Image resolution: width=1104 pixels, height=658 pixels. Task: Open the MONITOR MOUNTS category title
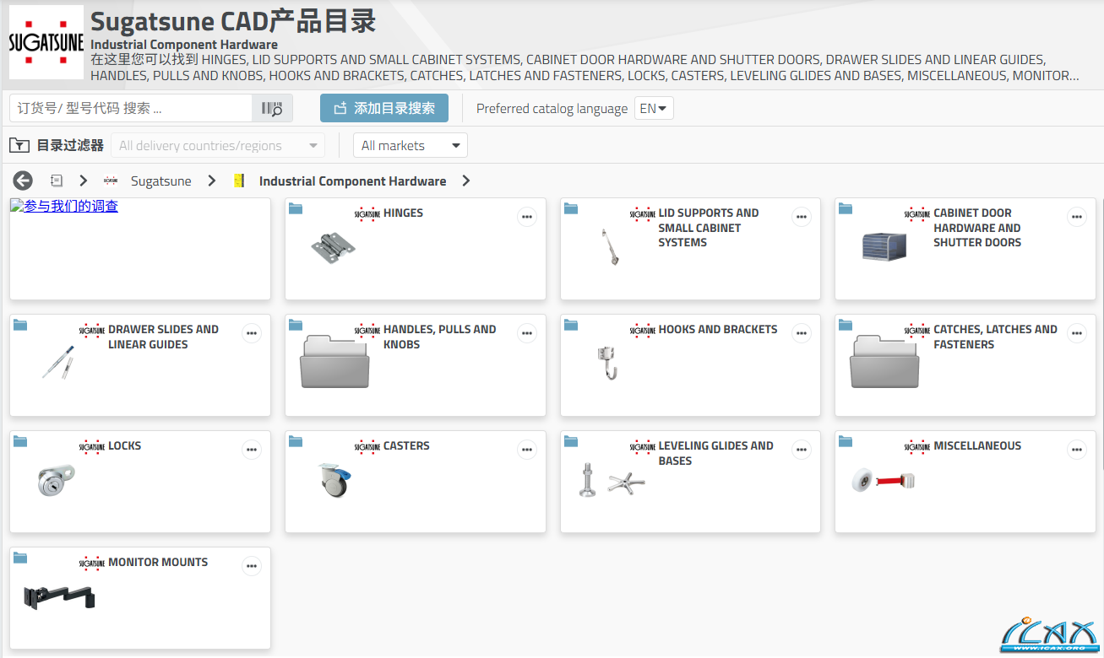[x=158, y=562]
